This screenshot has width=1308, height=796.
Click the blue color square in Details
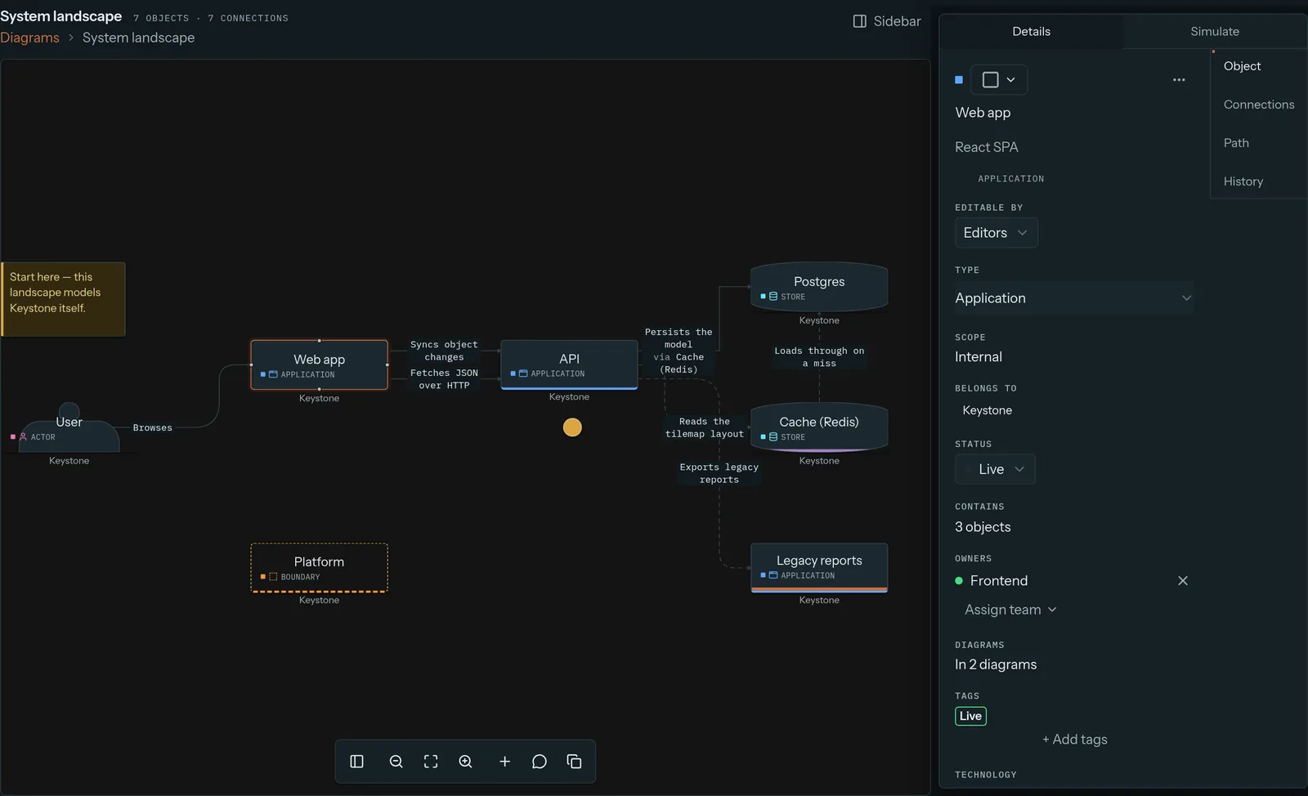959,80
